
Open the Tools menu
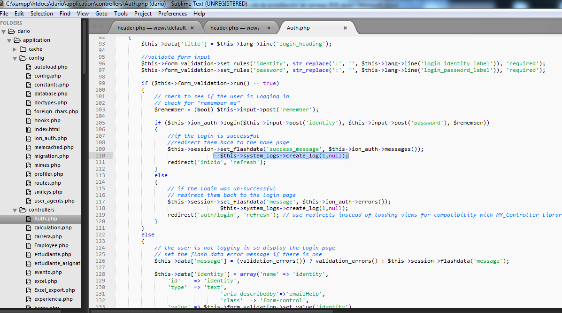(121, 14)
